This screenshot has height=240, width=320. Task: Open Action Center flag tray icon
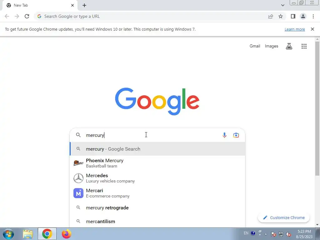click(273, 234)
